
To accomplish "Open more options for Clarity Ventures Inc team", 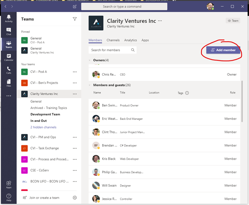I will point(75,94).
